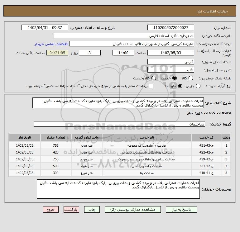Image resolution: width=240 pixels, height=232 pixels.
Task: Click the 'پاسخ به نیاز' button
Action: pyautogui.click(x=181, y=210)
